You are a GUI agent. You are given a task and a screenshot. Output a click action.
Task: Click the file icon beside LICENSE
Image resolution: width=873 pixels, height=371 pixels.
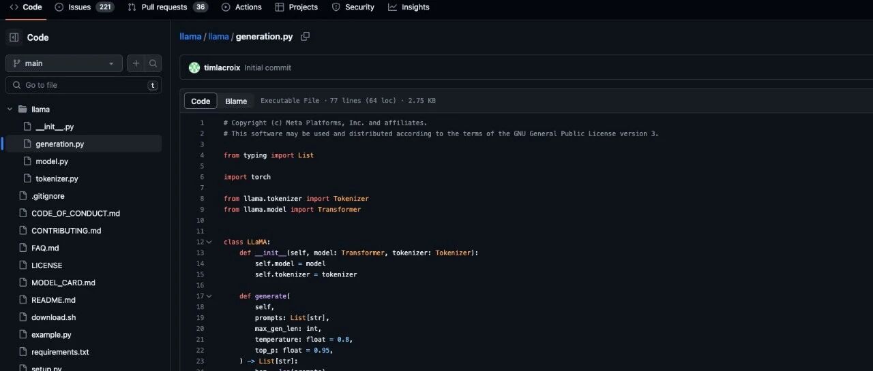coord(23,265)
